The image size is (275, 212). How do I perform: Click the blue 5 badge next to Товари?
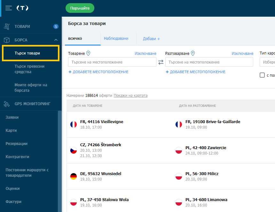[x=56, y=27]
